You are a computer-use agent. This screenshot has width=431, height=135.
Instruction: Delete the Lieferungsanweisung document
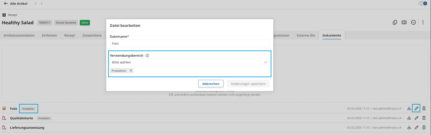point(424,127)
